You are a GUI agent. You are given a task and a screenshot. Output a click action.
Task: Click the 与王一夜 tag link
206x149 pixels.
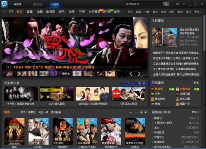(x=43, y=112)
